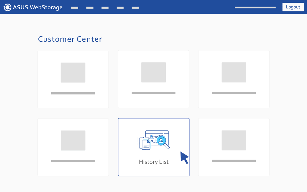Click the ASUS WebStorage brand text

tap(37, 7)
